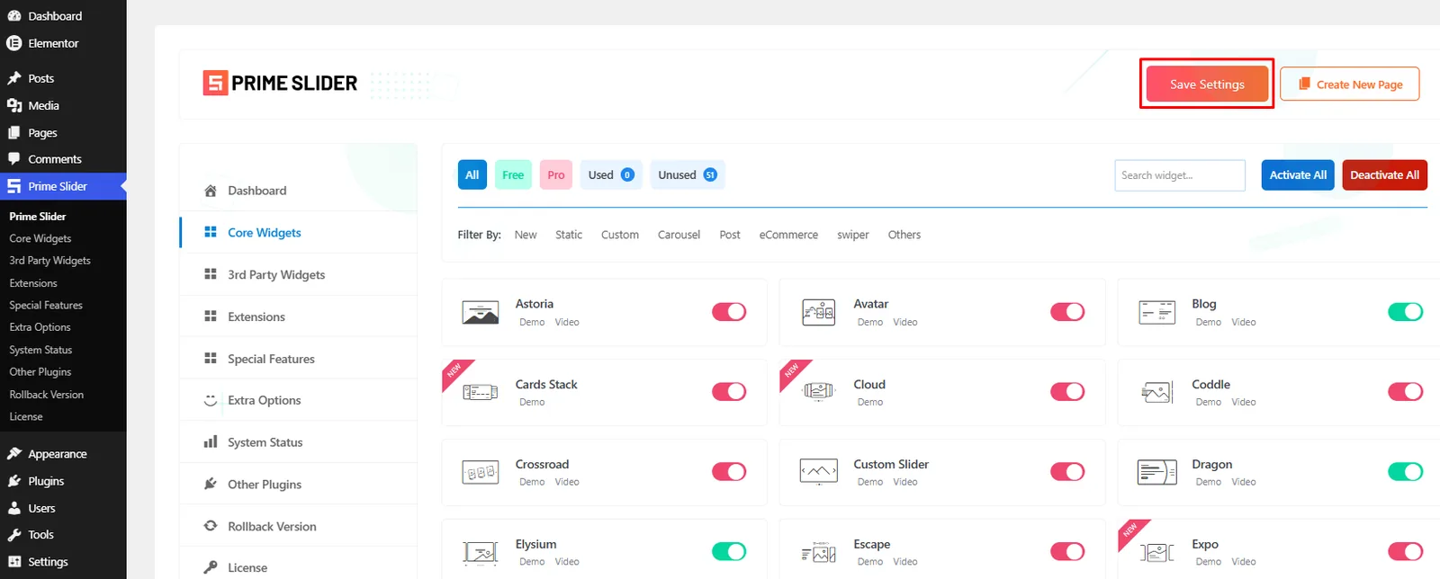Click the Pages icon in admin sidebar
The height and width of the screenshot is (579, 1440).
pyautogui.click(x=14, y=132)
